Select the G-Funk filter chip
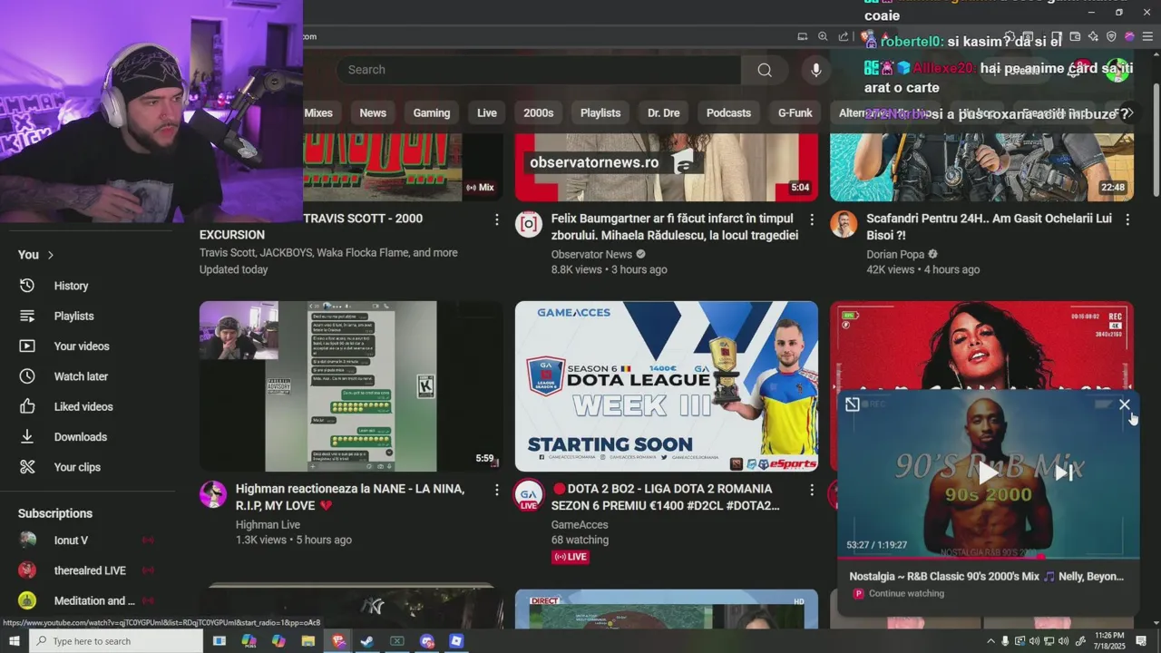Image resolution: width=1161 pixels, height=653 pixels. pyautogui.click(x=795, y=113)
